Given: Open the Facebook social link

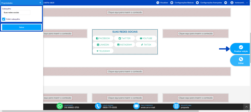Looking at the screenshot, I should (103, 38).
